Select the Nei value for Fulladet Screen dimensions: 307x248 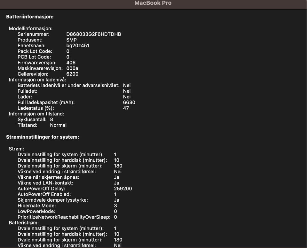click(127, 91)
